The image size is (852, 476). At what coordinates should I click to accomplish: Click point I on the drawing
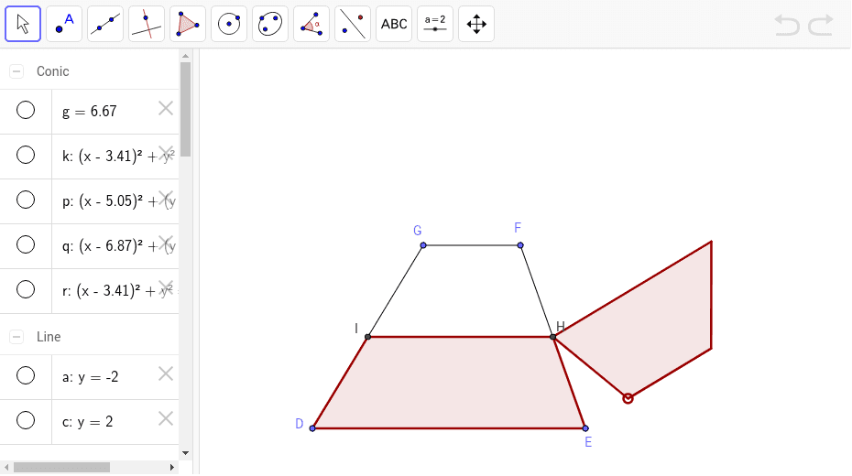pos(368,337)
